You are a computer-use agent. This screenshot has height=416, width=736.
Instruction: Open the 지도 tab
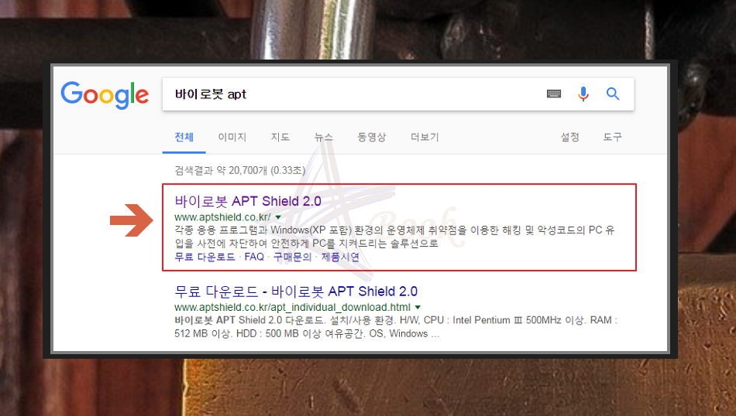click(280, 137)
